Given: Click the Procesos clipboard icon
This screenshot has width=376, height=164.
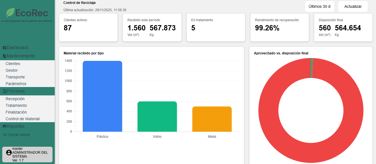Looking at the screenshot, I should [4, 91].
